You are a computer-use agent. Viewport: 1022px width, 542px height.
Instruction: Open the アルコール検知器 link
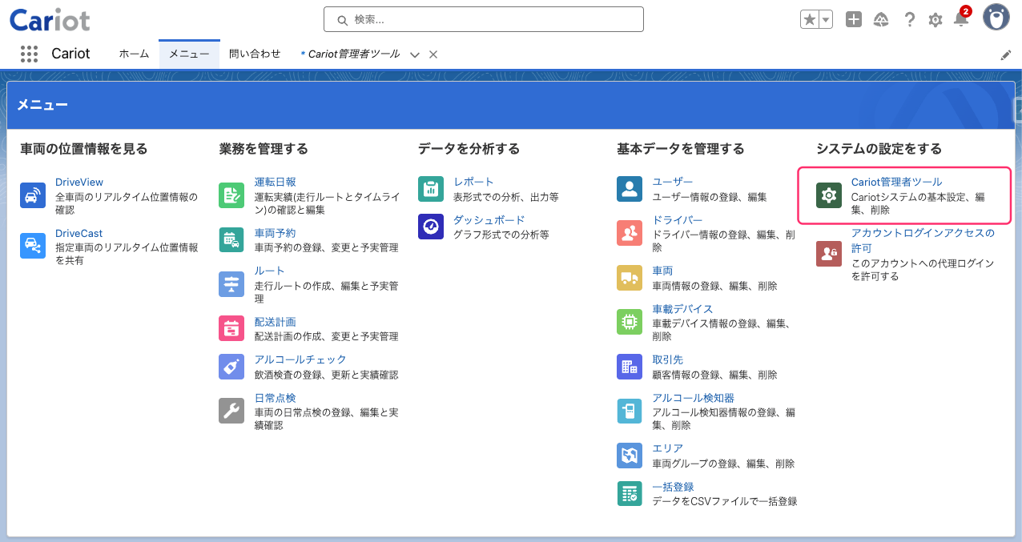(693, 398)
